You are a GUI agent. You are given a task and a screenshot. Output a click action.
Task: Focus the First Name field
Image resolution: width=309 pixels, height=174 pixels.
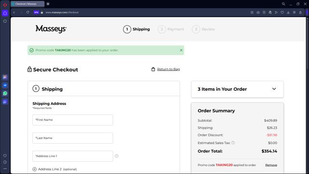point(73,120)
